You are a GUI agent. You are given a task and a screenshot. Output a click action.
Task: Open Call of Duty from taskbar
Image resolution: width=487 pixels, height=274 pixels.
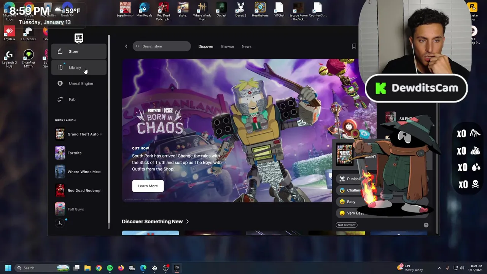tap(132, 268)
